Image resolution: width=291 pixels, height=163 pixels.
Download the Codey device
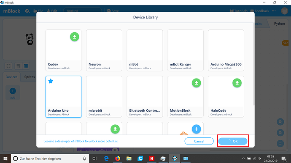[x=74, y=37]
